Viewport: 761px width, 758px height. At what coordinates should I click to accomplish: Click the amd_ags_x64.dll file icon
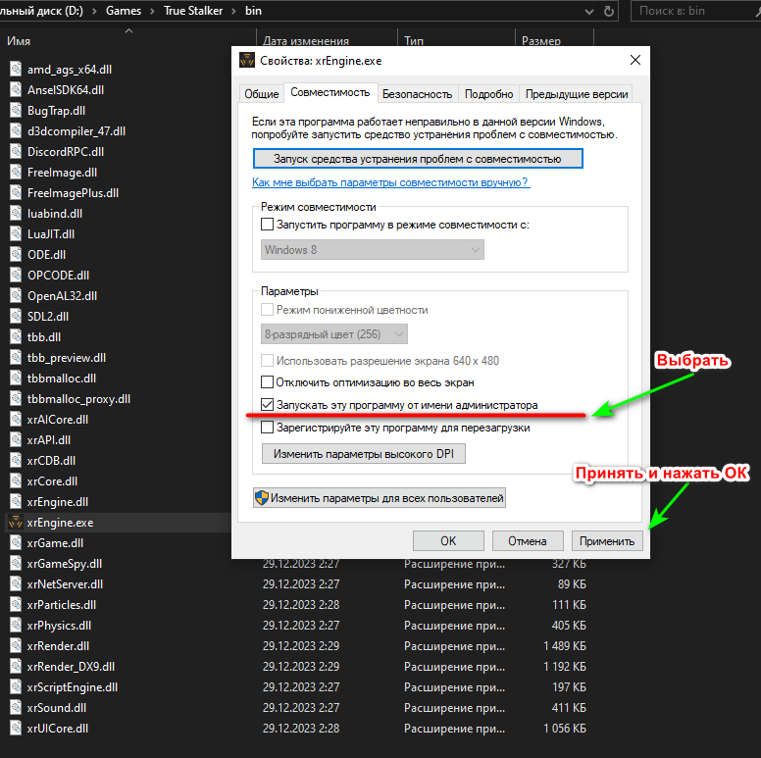(16, 70)
